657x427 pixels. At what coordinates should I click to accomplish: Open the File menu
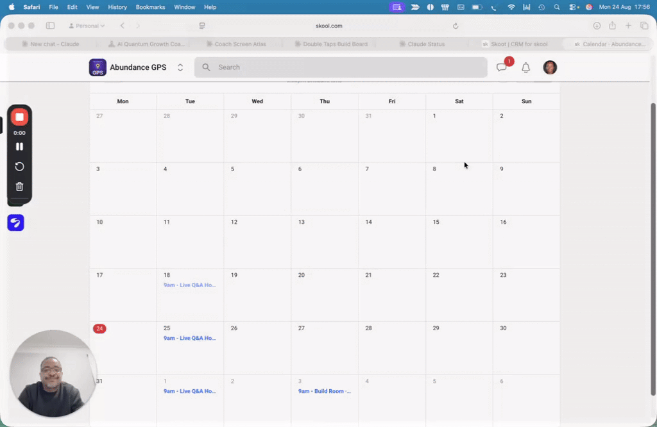click(x=53, y=7)
